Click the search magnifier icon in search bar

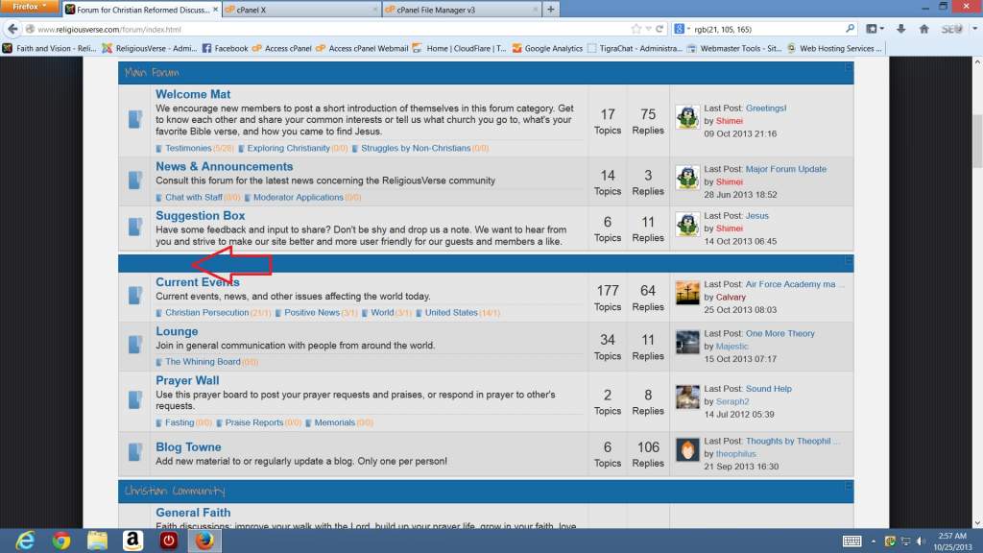coord(850,29)
